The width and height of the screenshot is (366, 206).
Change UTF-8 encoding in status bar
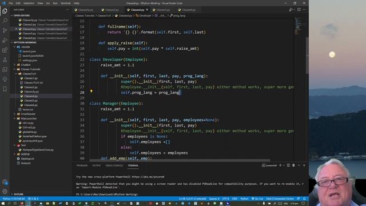pyautogui.click(x=225, y=199)
